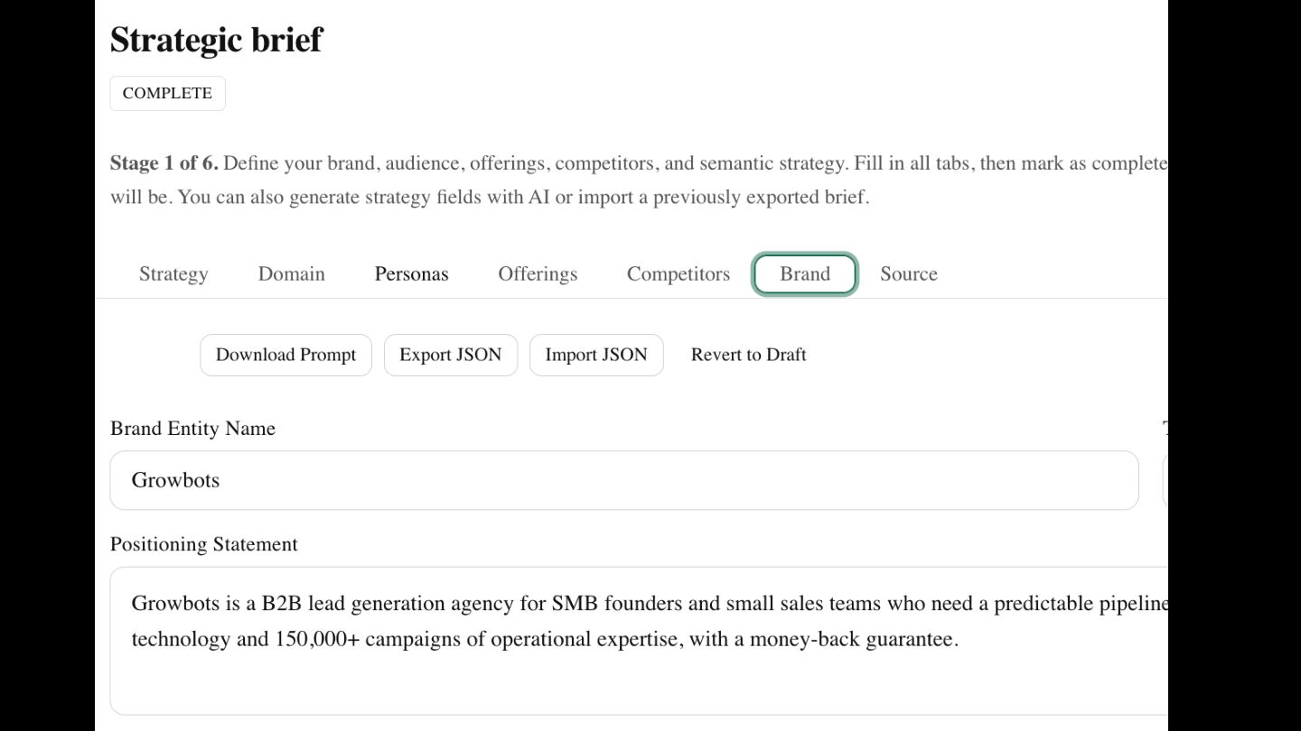Switch to the Source tab
This screenshot has height=731, width=1301.
click(x=908, y=274)
